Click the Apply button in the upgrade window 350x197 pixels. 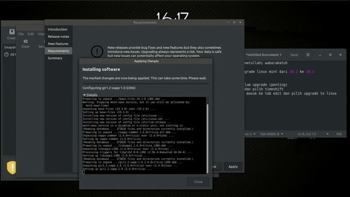(233, 166)
